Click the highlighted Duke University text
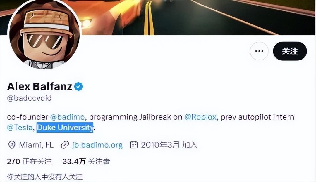 pos(65,127)
